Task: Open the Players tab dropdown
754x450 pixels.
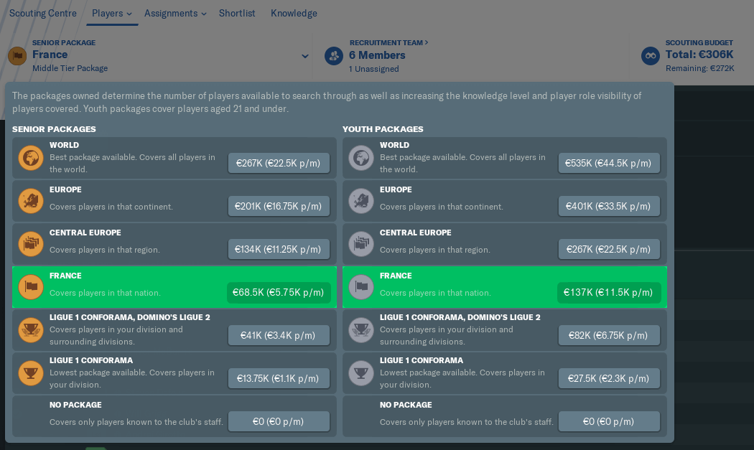Action: [x=112, y=14]
